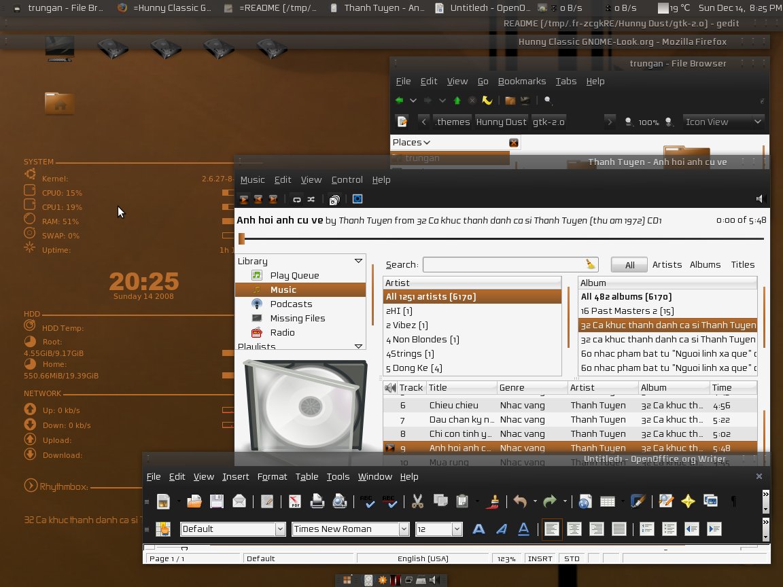Click Export as PDF icon in Writer

pos(294,501)
